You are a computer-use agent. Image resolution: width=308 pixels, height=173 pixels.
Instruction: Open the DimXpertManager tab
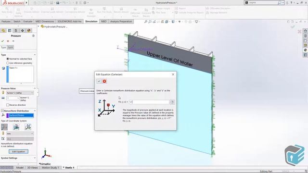23,30
